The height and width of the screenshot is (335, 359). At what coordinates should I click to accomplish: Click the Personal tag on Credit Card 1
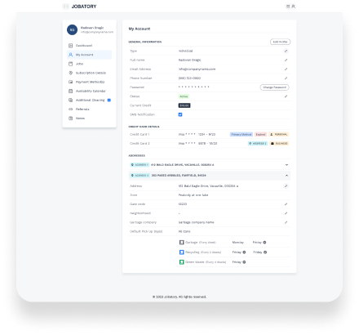point(279,134)
